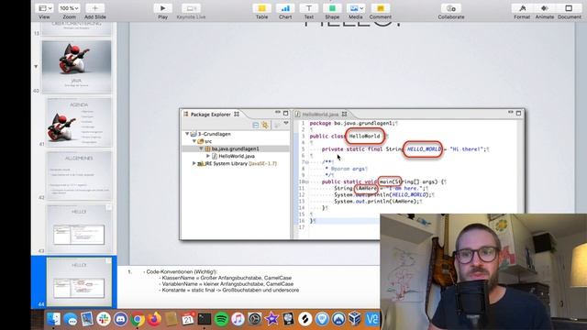
Task: Click Link with Editor icon in Package Explorer
Action: (x=265, y=125)
